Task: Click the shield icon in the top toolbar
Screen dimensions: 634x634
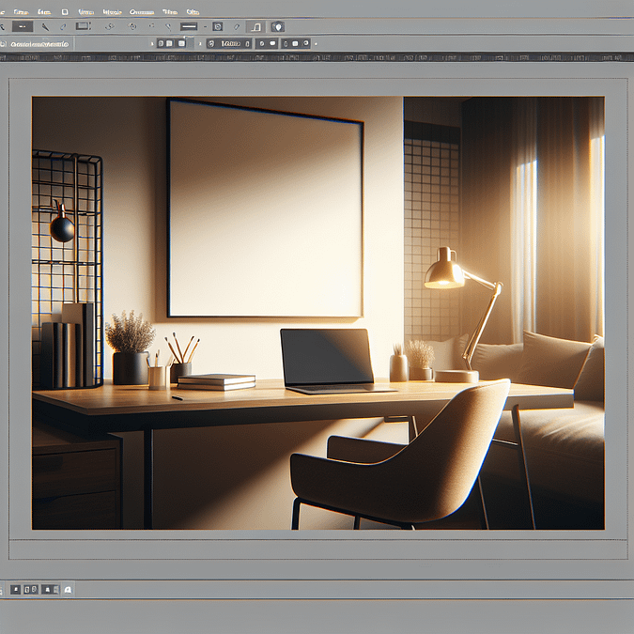Action: click(x=277, y=27)
